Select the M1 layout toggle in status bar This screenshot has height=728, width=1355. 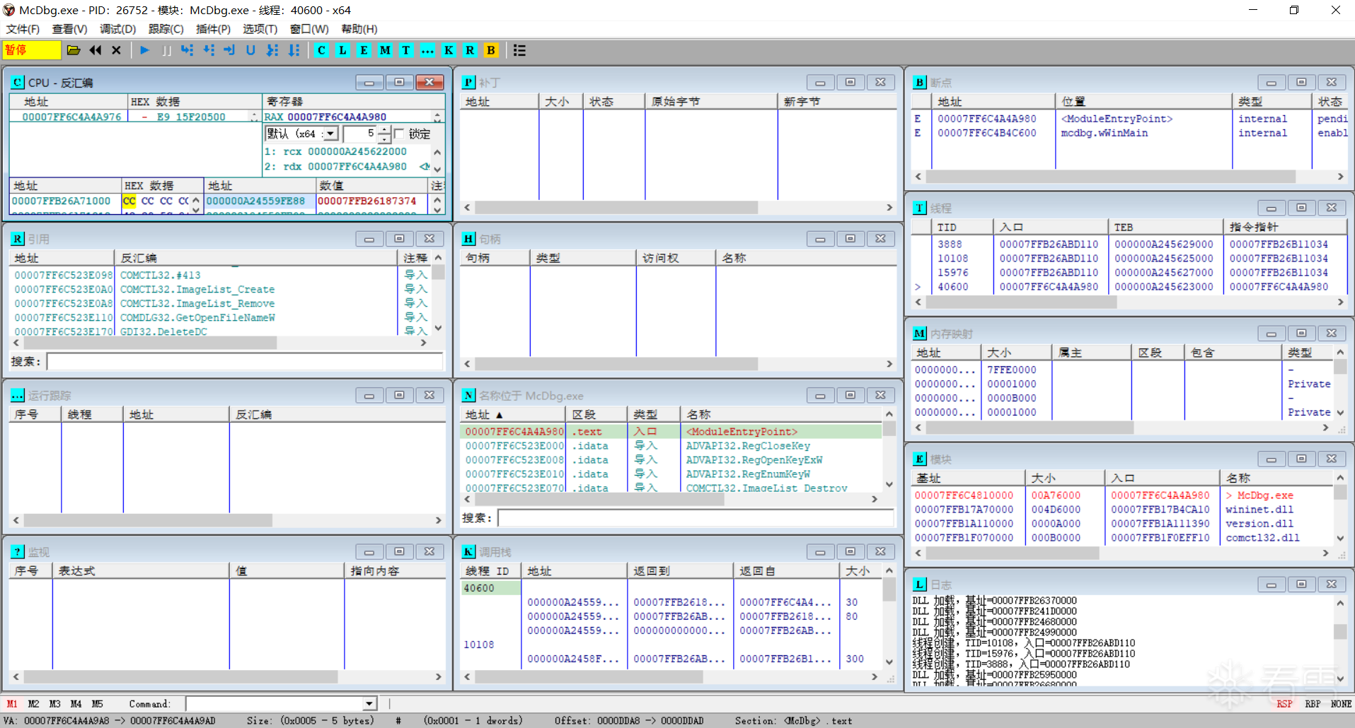12,704
